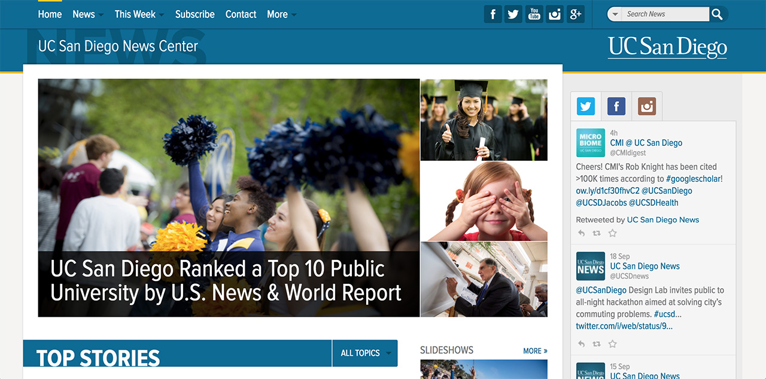Click the UC San Diego News Center title
This screenshot has height=379, width=766.
[x=118, y=46]
